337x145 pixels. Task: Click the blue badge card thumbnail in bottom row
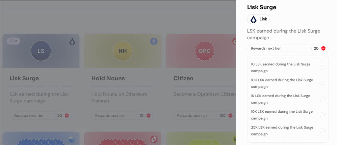[41, 138]
